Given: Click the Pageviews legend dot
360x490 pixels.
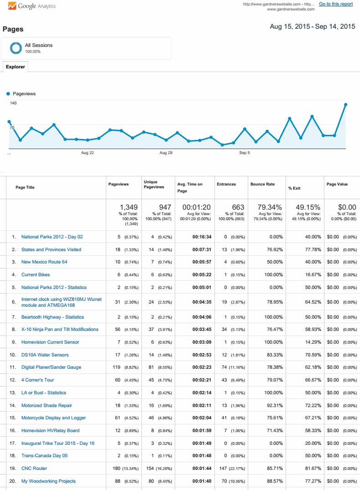Looking at the screenshot, I should 8,93.
